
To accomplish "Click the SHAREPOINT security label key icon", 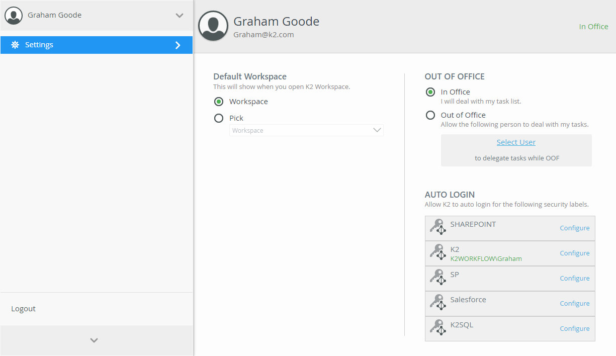I will 438,227.
